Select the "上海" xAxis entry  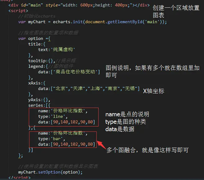95,88
